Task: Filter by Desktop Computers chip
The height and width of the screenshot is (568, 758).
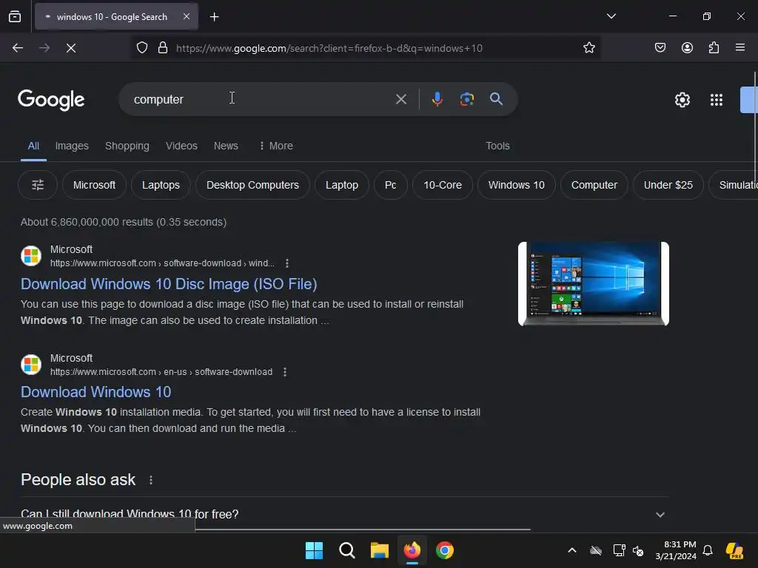Action: coord(252,185)
